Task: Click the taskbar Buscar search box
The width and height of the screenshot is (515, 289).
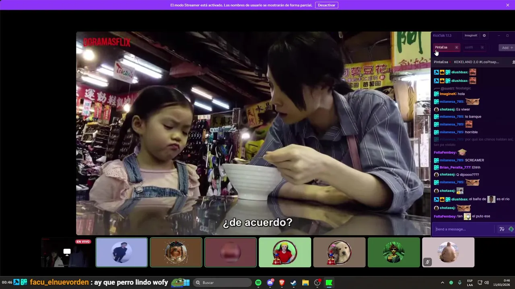Action: click(x=222, y=283)
